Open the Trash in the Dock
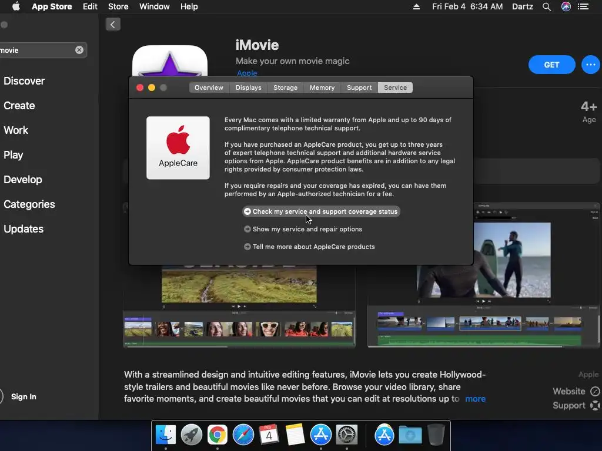 point(436,435)
